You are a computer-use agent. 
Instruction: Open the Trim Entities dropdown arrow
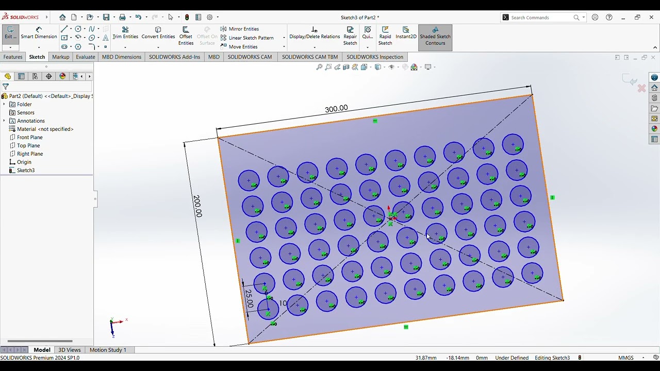125,47
